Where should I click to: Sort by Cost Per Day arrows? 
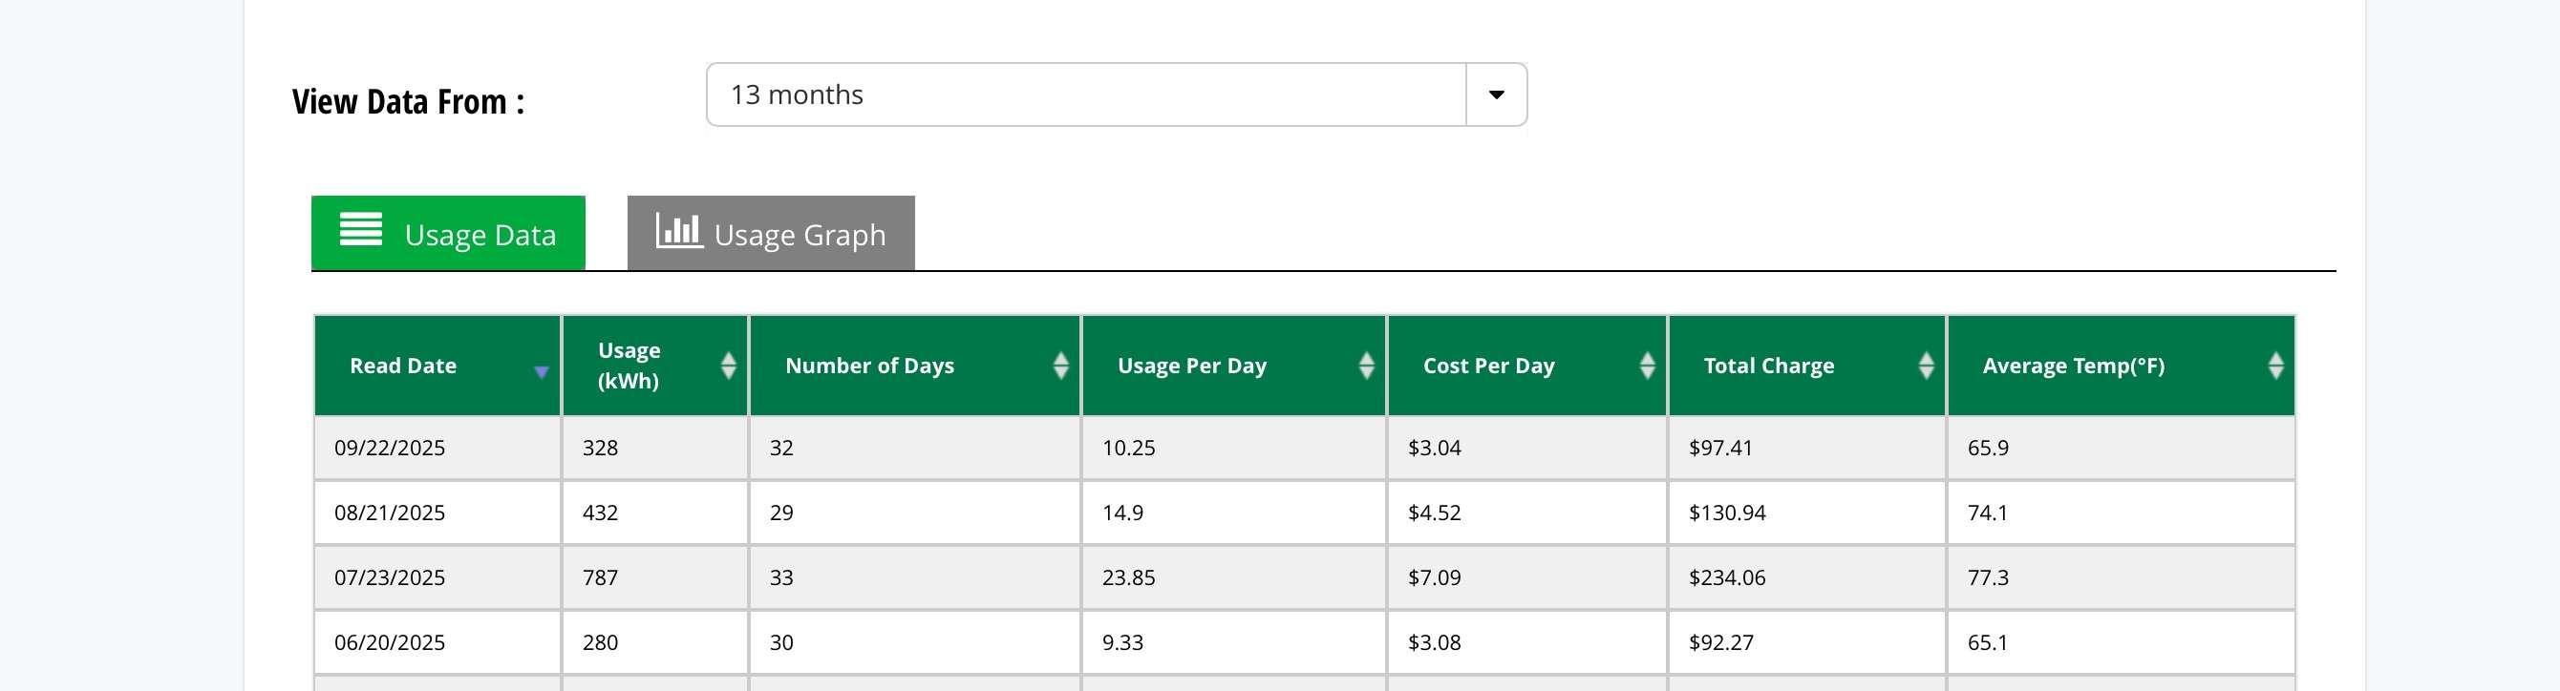[1647, 366]
